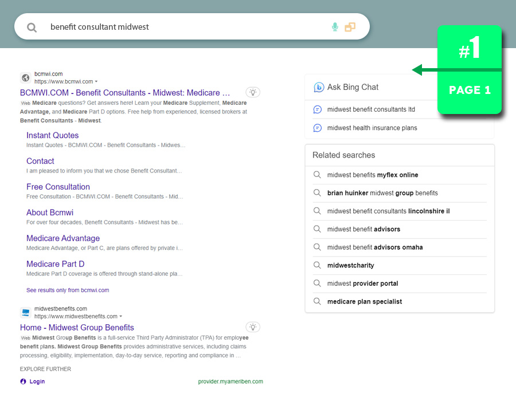516x401 pixels.
Task: Expand the dropdown arrow next to bcmwi.com URL
Action: click(x=96, y=81)
